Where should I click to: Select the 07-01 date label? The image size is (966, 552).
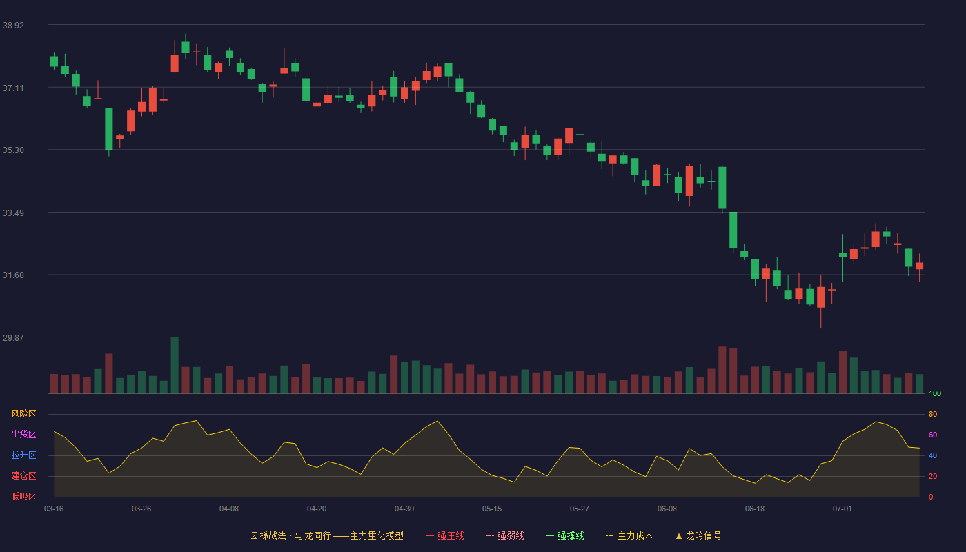pyautogui.click(x=842, y=509)
